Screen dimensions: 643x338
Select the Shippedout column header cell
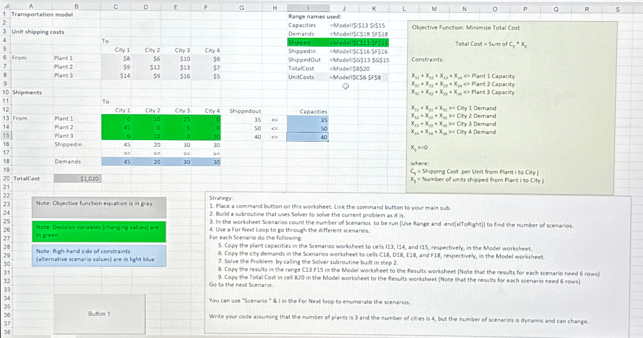245,111
